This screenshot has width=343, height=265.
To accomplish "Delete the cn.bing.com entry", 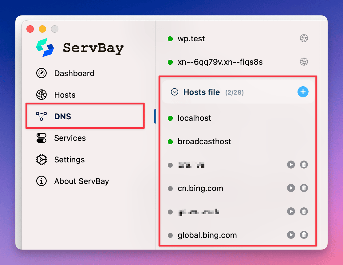I will (x=304, y=188).
